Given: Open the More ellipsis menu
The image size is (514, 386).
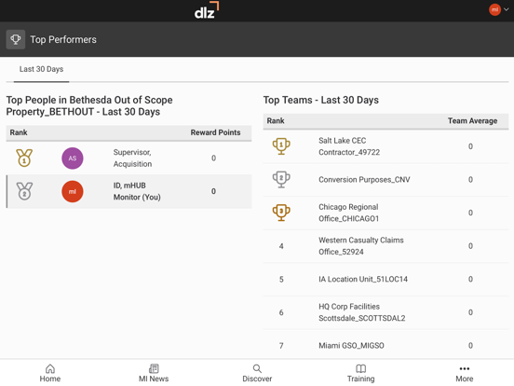Looking at the screenshot, I should [x=465, y=368].
